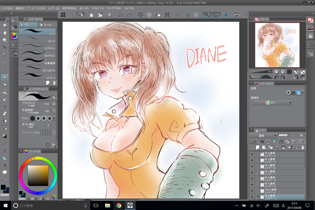Click the Save disk icon

click(x=109, y=15)
